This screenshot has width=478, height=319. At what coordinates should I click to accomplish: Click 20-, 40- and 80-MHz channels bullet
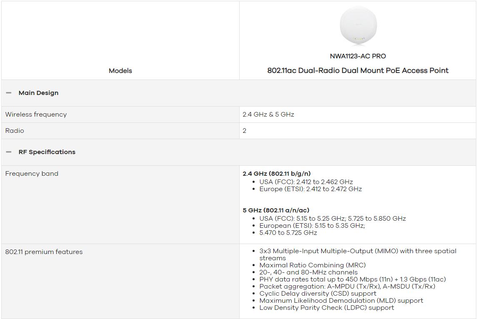308,272
